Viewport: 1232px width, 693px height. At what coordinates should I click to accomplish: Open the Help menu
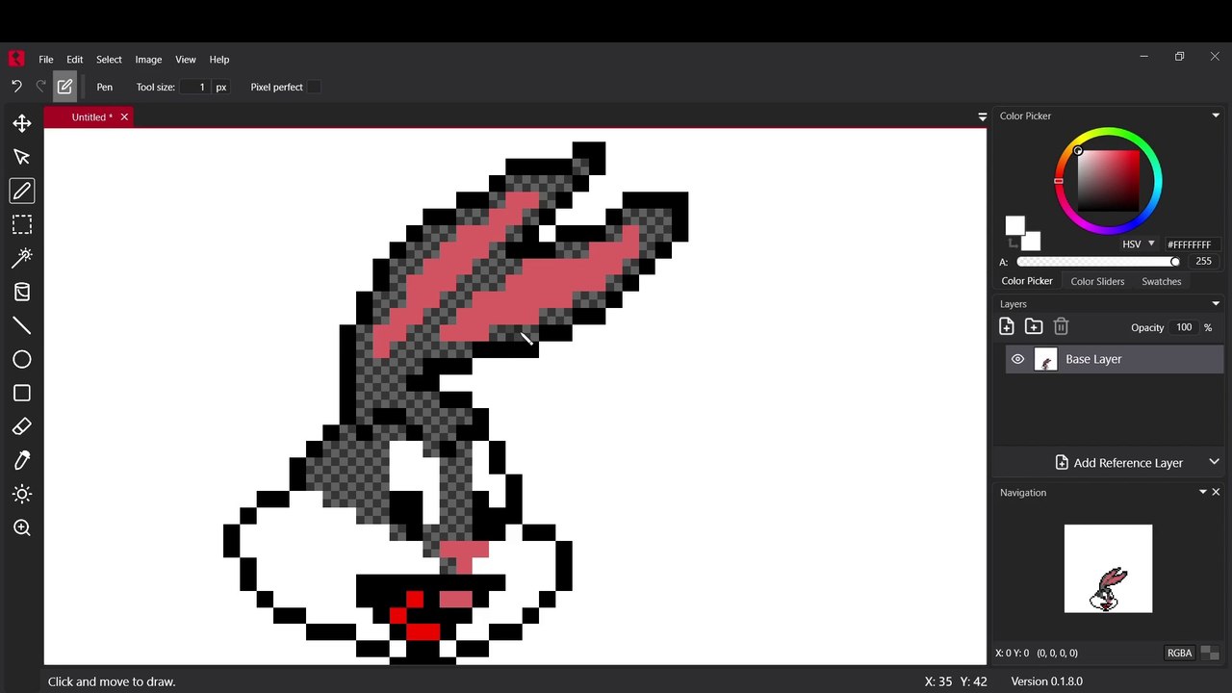pos(219,59)
